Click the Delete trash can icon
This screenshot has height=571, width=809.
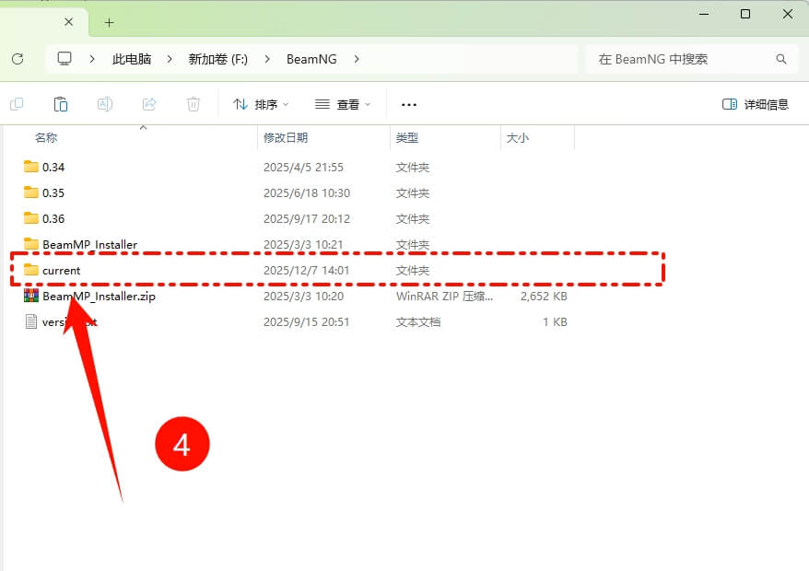click(x=193, y=104)
